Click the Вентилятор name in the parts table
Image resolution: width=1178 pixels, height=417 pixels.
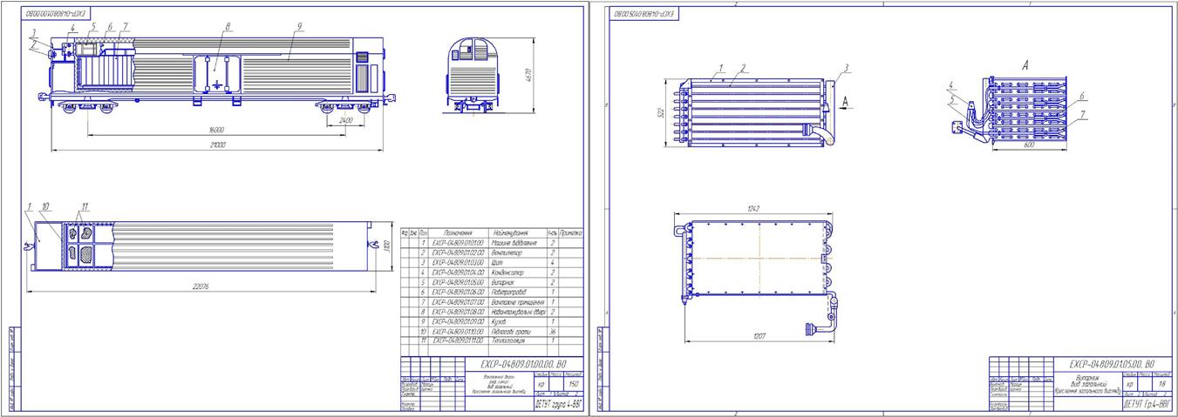(507, 252)
